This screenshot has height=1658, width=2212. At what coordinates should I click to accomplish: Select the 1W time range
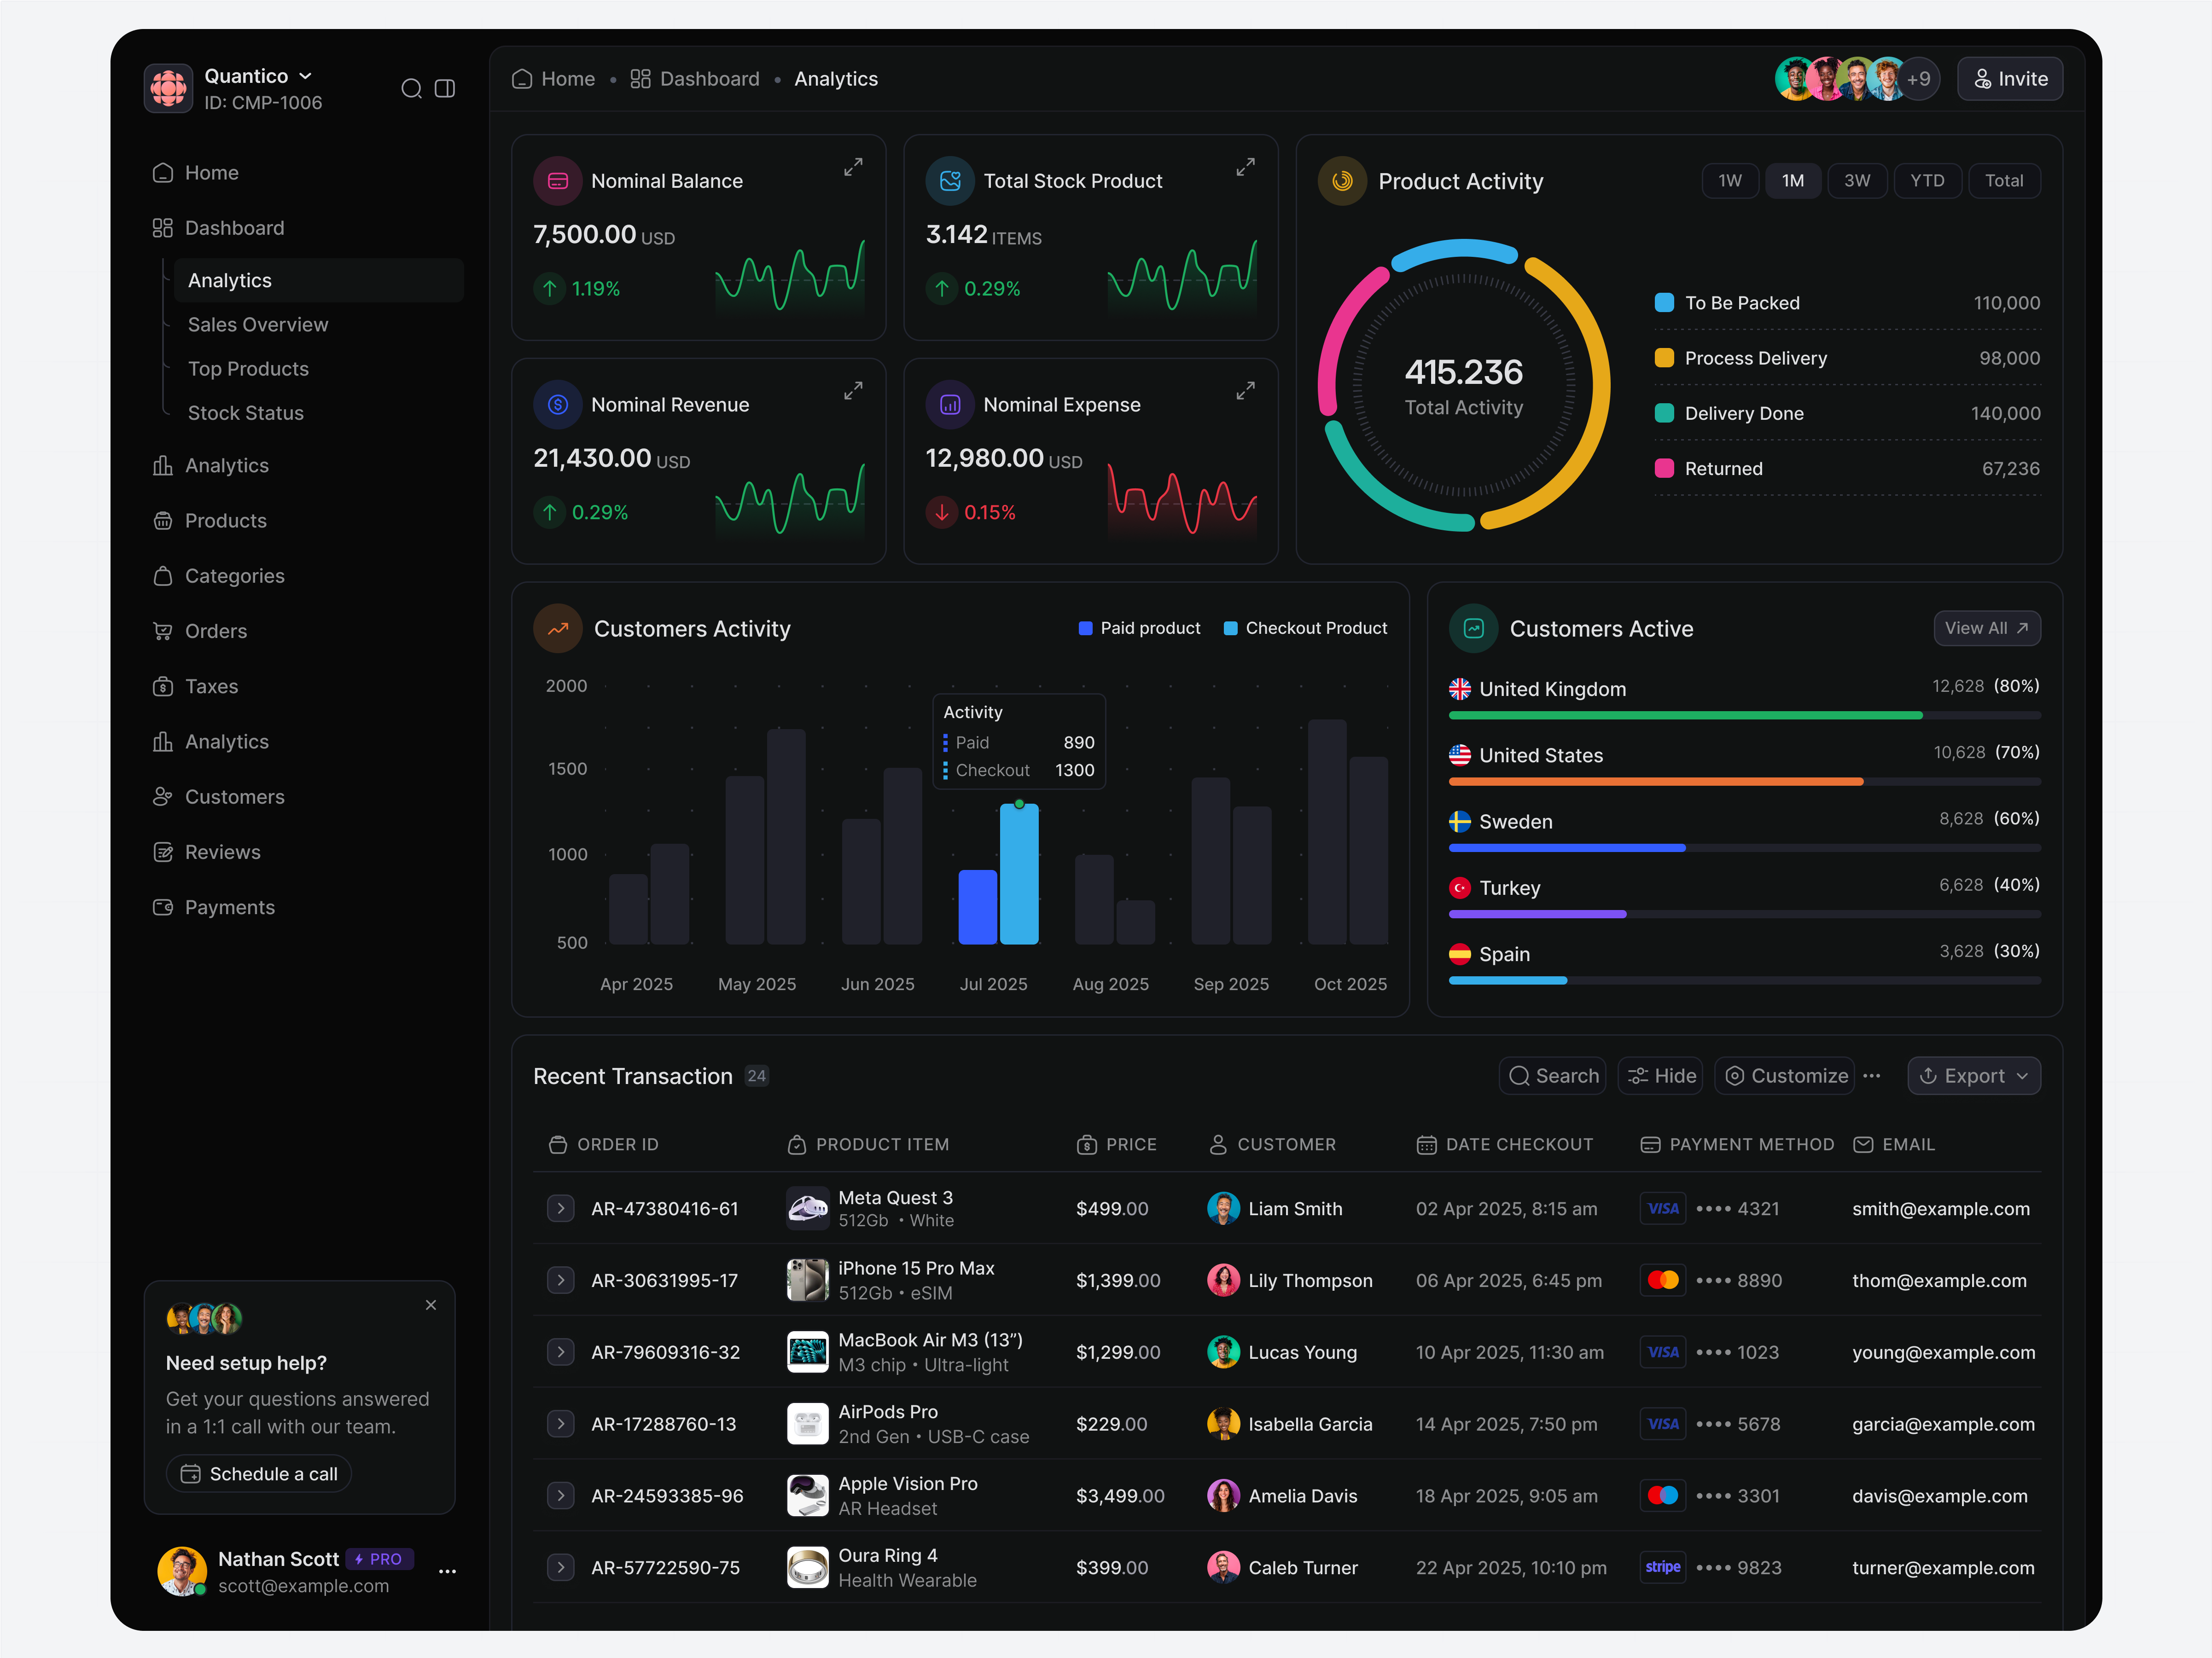coord(1730,180)
